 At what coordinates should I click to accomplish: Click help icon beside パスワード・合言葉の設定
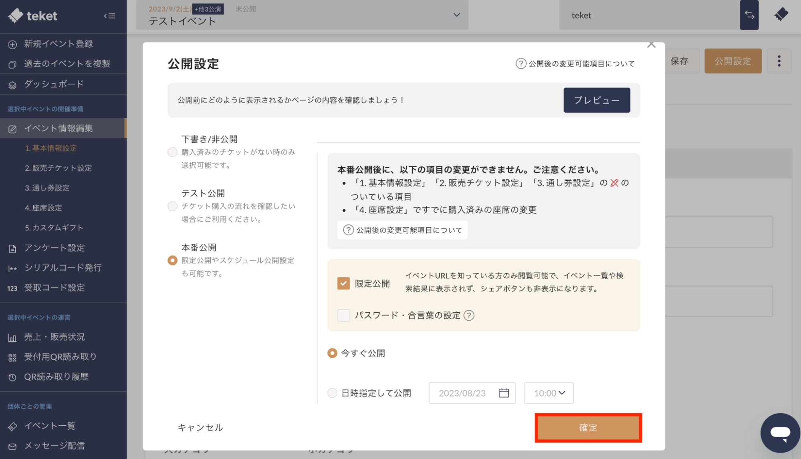(x=469, y=315)
